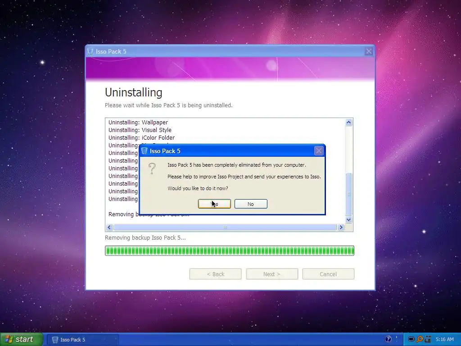Select the 'Uninstalling: iColor Folder' log line

point(141,138)
